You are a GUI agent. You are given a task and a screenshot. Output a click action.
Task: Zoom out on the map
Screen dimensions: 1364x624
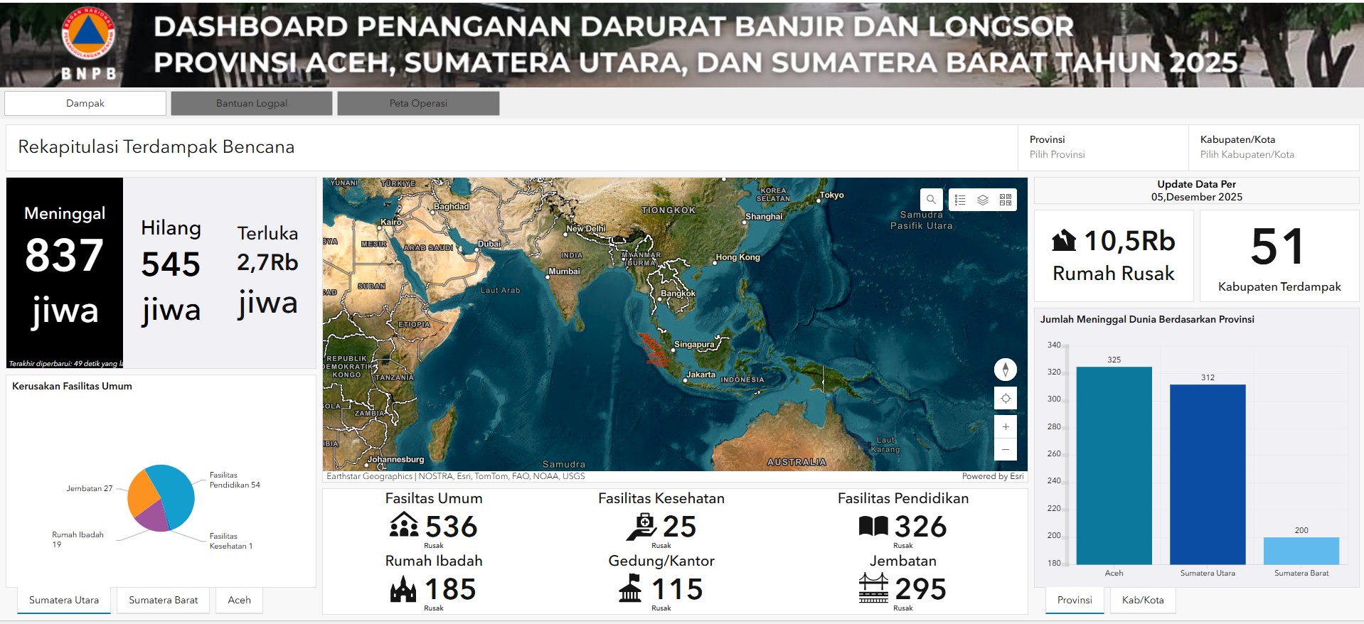(x=1006, y=449)
